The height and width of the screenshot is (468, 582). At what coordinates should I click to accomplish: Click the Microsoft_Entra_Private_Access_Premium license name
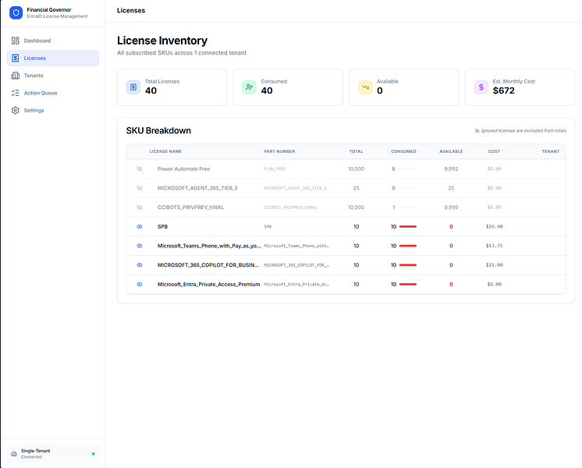coord(208,284)
